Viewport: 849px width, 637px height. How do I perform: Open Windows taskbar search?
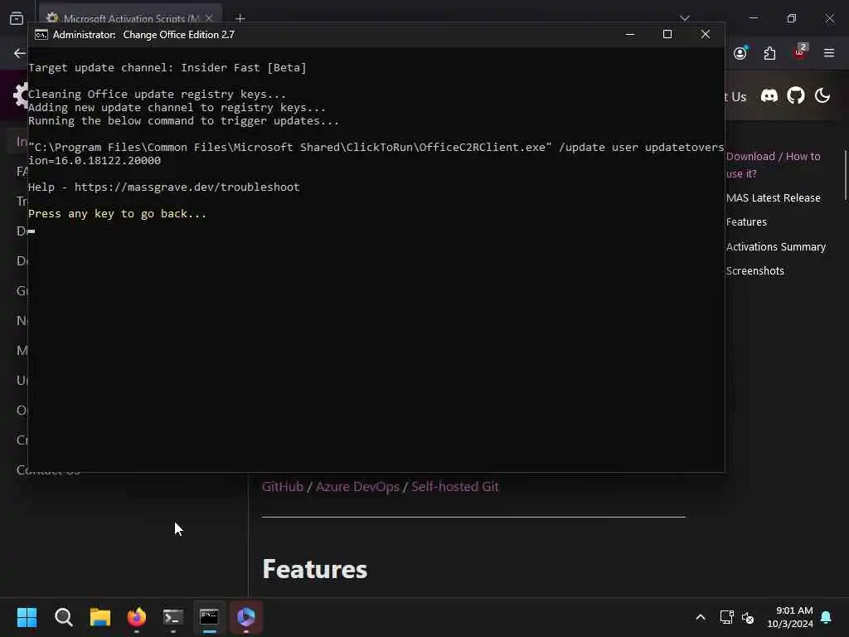pyautogui.click(x=63, y=617)
